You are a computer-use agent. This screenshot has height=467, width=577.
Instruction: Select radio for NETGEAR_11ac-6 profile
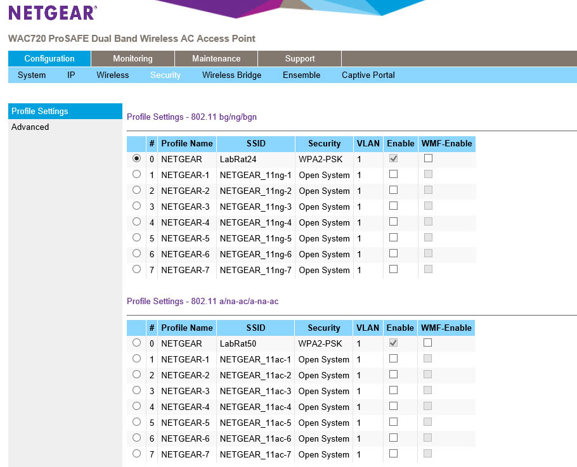(136, 437)
